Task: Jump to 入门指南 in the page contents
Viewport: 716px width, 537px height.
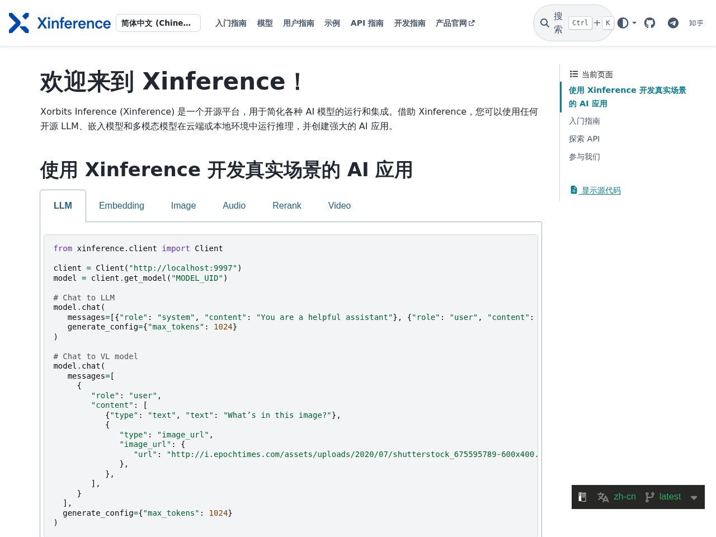Action: pyautogui.click(x=585, y=121)
